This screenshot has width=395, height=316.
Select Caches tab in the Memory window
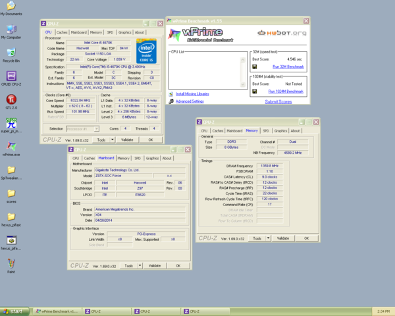click(218, 131)
